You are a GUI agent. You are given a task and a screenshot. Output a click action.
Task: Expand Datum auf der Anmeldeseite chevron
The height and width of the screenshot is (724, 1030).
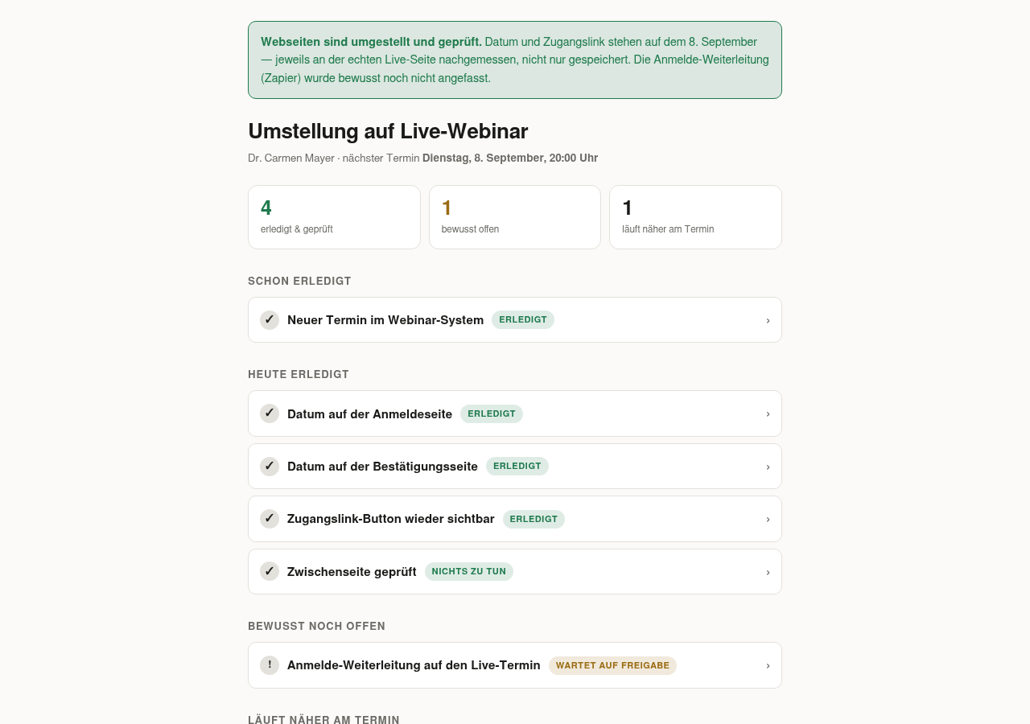coord(768,413)
